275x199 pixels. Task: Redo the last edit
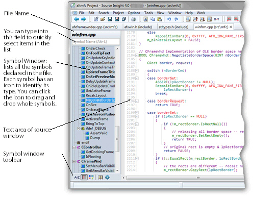[x=177, y=19]
